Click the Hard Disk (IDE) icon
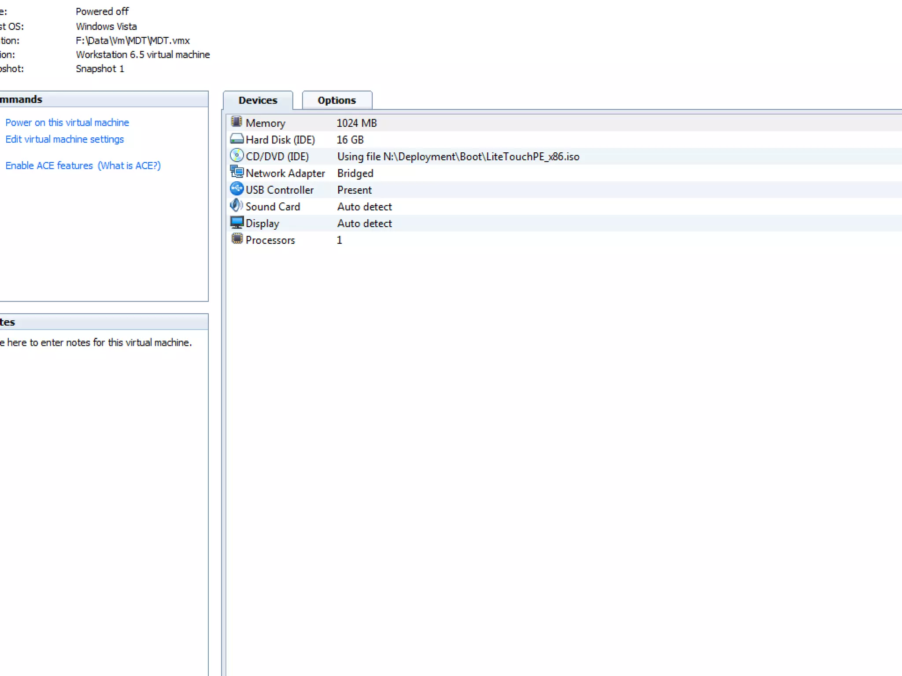This screenshot has height=676, width=902. click(x=237, y=139)
